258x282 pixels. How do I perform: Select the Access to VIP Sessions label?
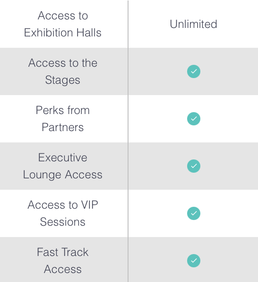coord(63,213)
